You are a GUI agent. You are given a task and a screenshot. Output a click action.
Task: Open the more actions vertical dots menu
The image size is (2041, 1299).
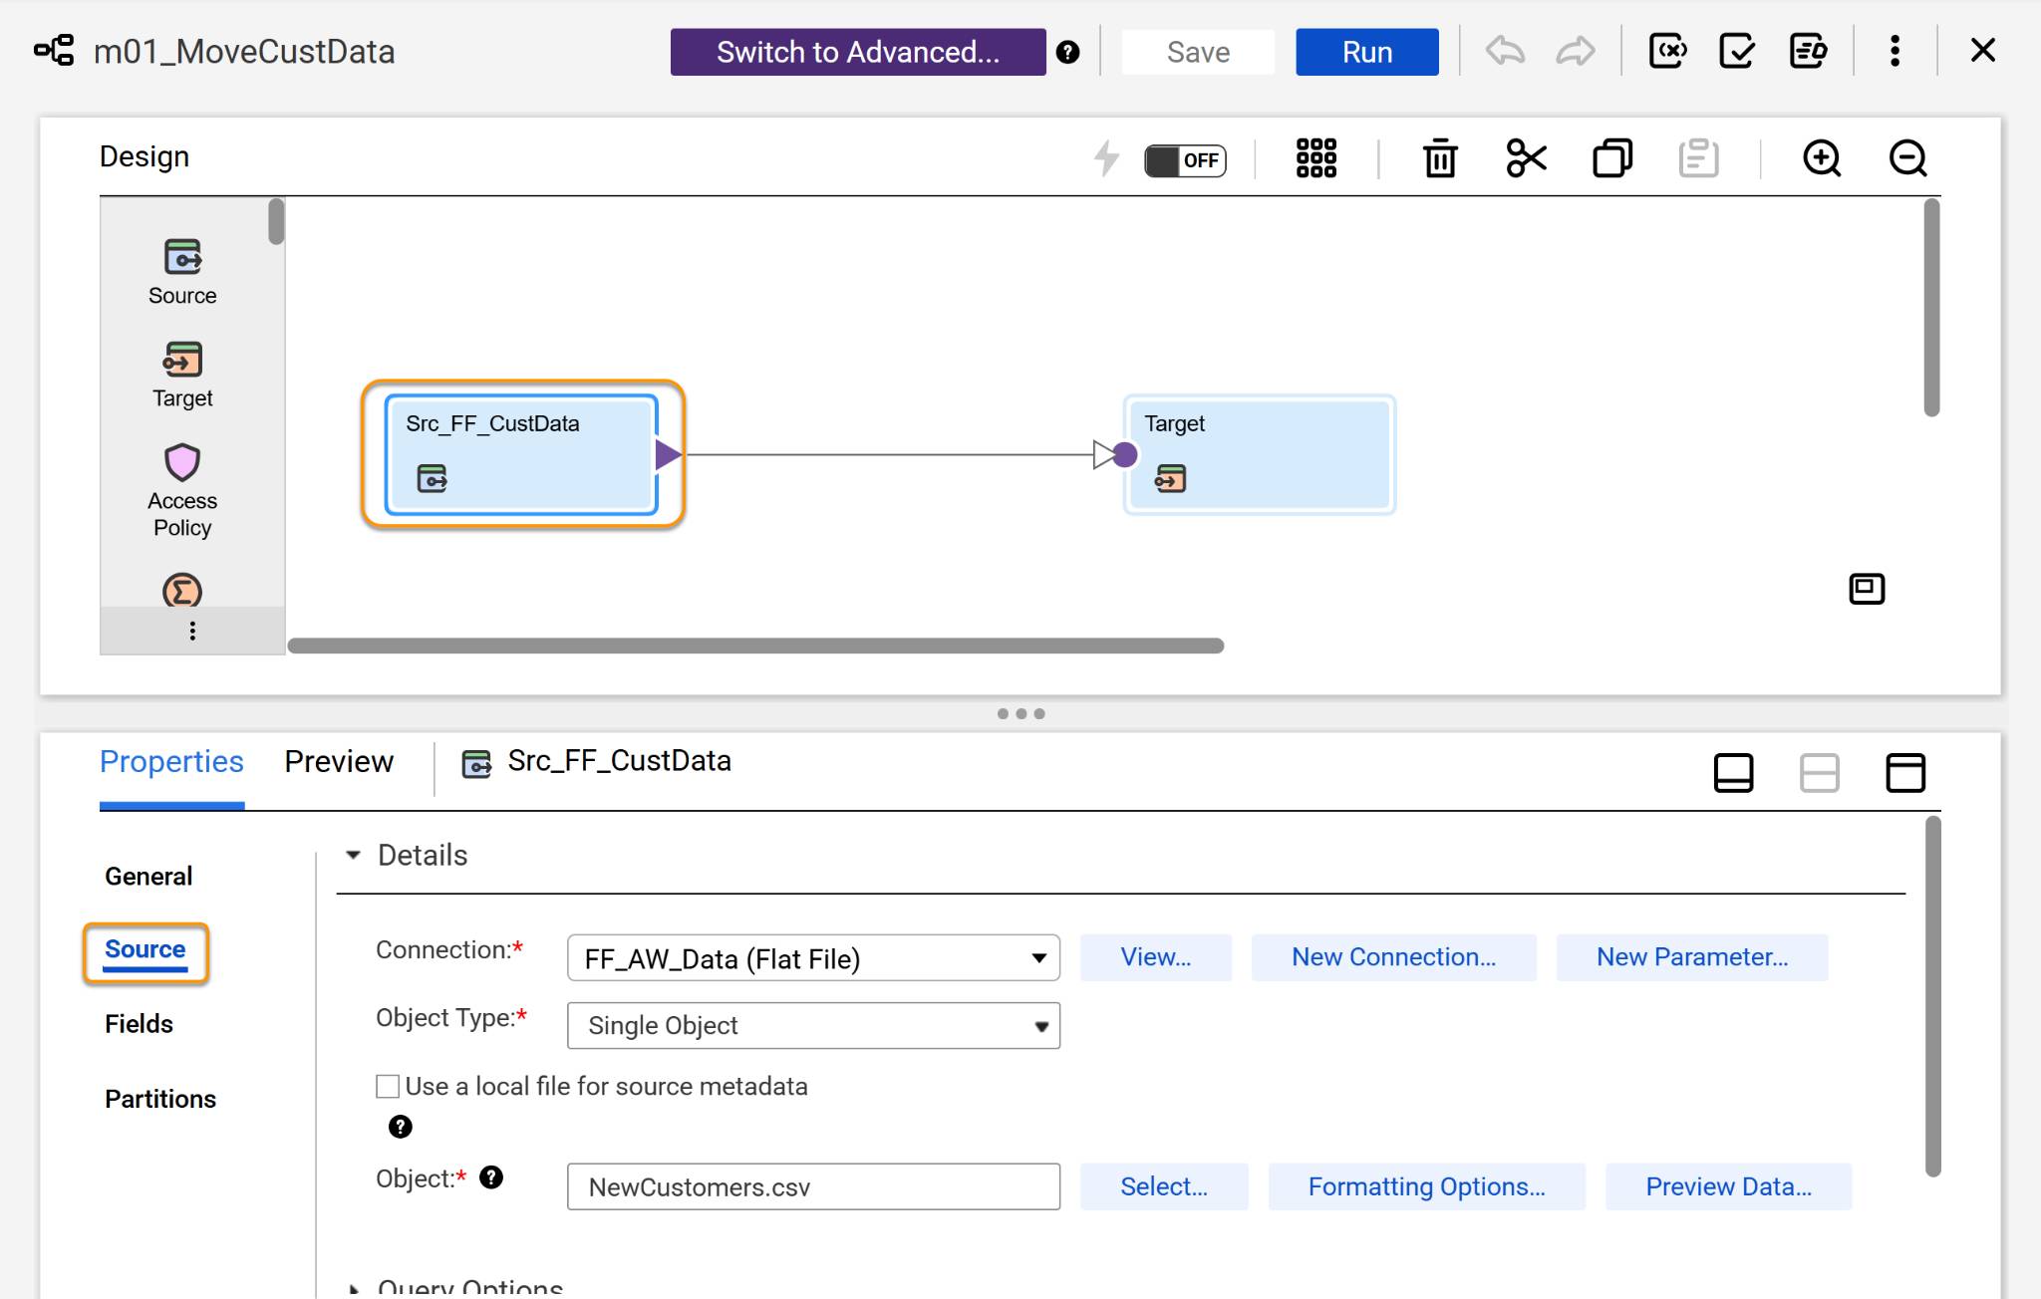1895,51
